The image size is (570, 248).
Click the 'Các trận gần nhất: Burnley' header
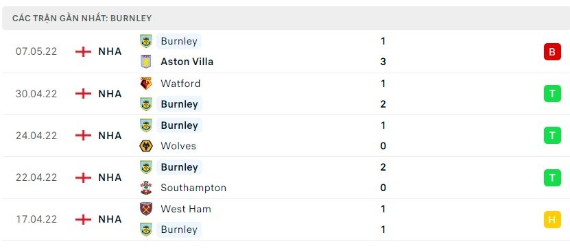82,18
